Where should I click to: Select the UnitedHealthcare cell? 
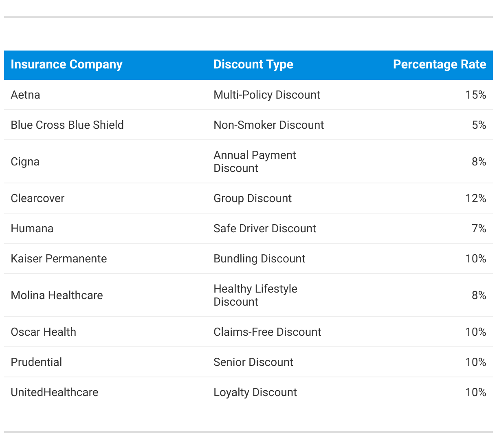click(55, 392)
